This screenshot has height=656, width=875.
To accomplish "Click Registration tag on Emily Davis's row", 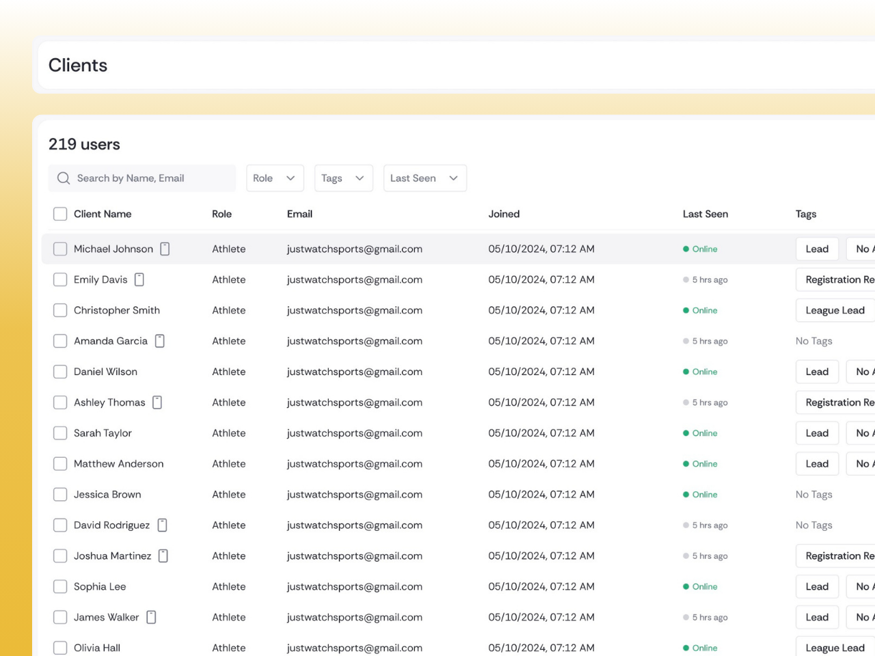I will 836,279.
